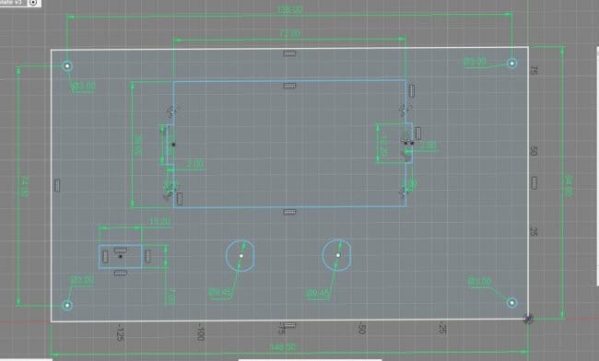Select center point of left Ø9.45 circle
The image size is (599, 361).
tap(241, 256)
